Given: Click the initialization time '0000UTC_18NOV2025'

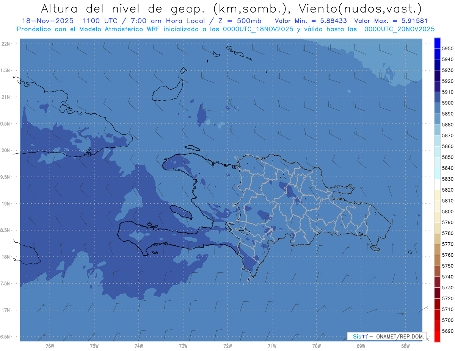Looking at the screenshot, I should tap(258, 29).
